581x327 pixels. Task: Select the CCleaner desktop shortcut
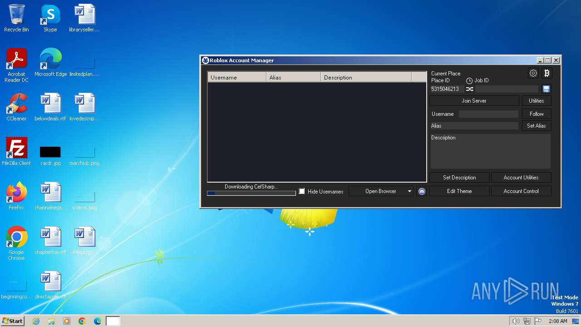(16, 107)
